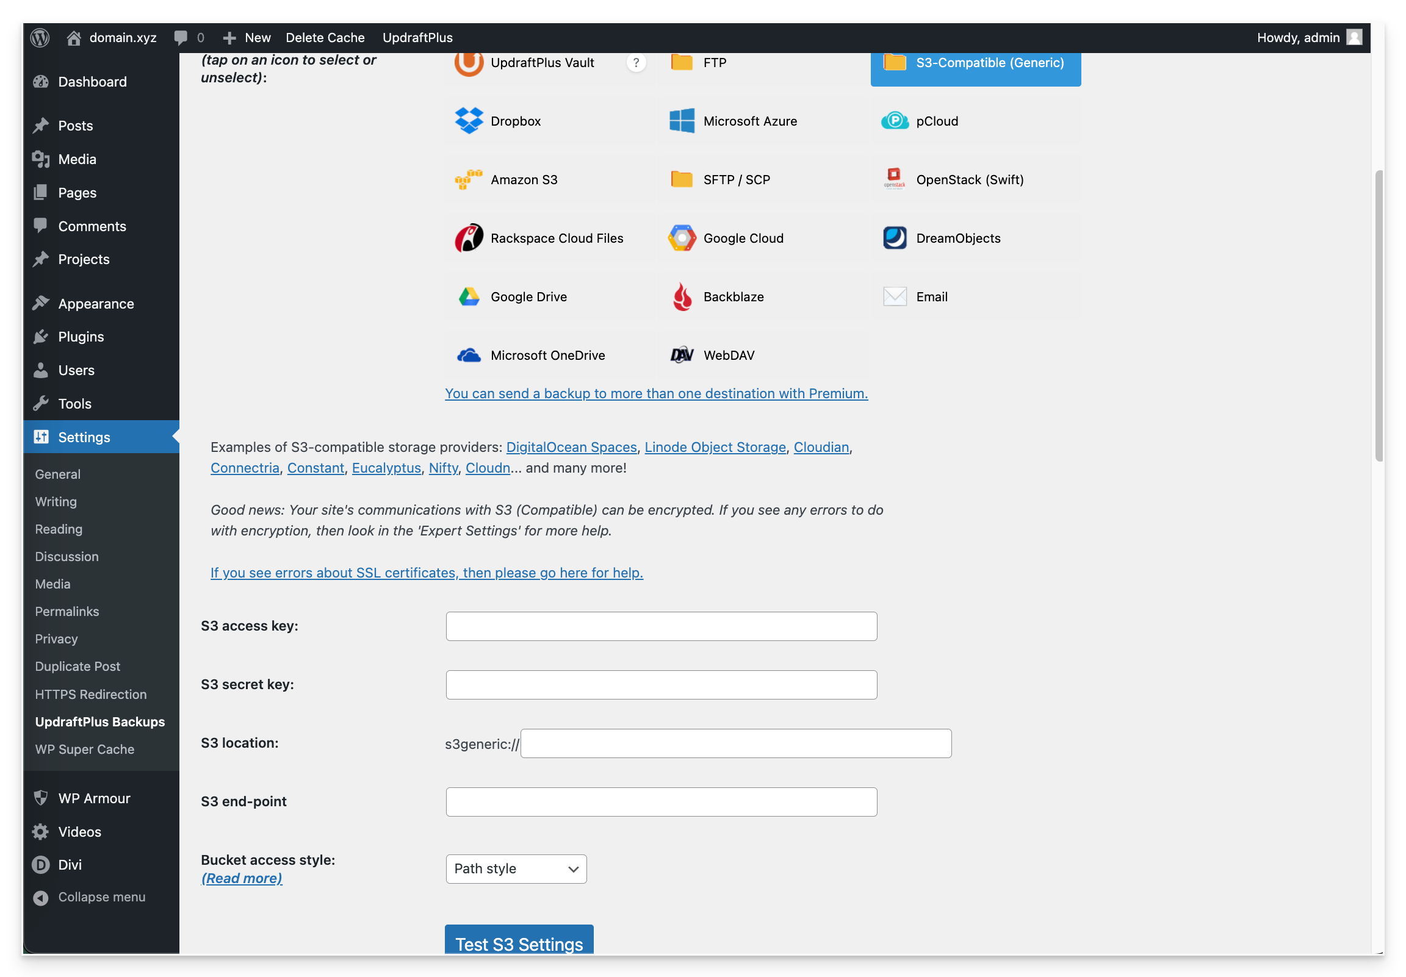The width and height of the screenshot is (1406, 977).
Task: Go to WP Super Cache settings submenu
Action: 84,750
